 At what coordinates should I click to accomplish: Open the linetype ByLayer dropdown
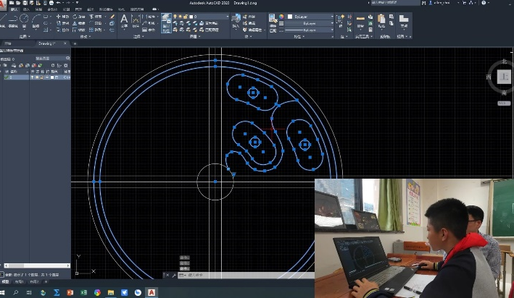point(310,30)
